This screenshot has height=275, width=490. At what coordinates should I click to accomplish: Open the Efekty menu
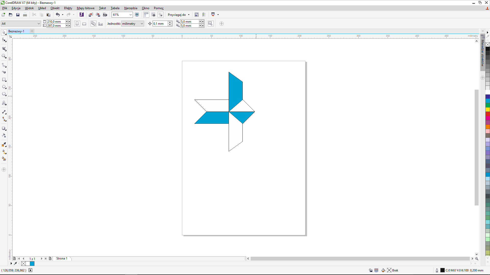(x=68, y=8)
